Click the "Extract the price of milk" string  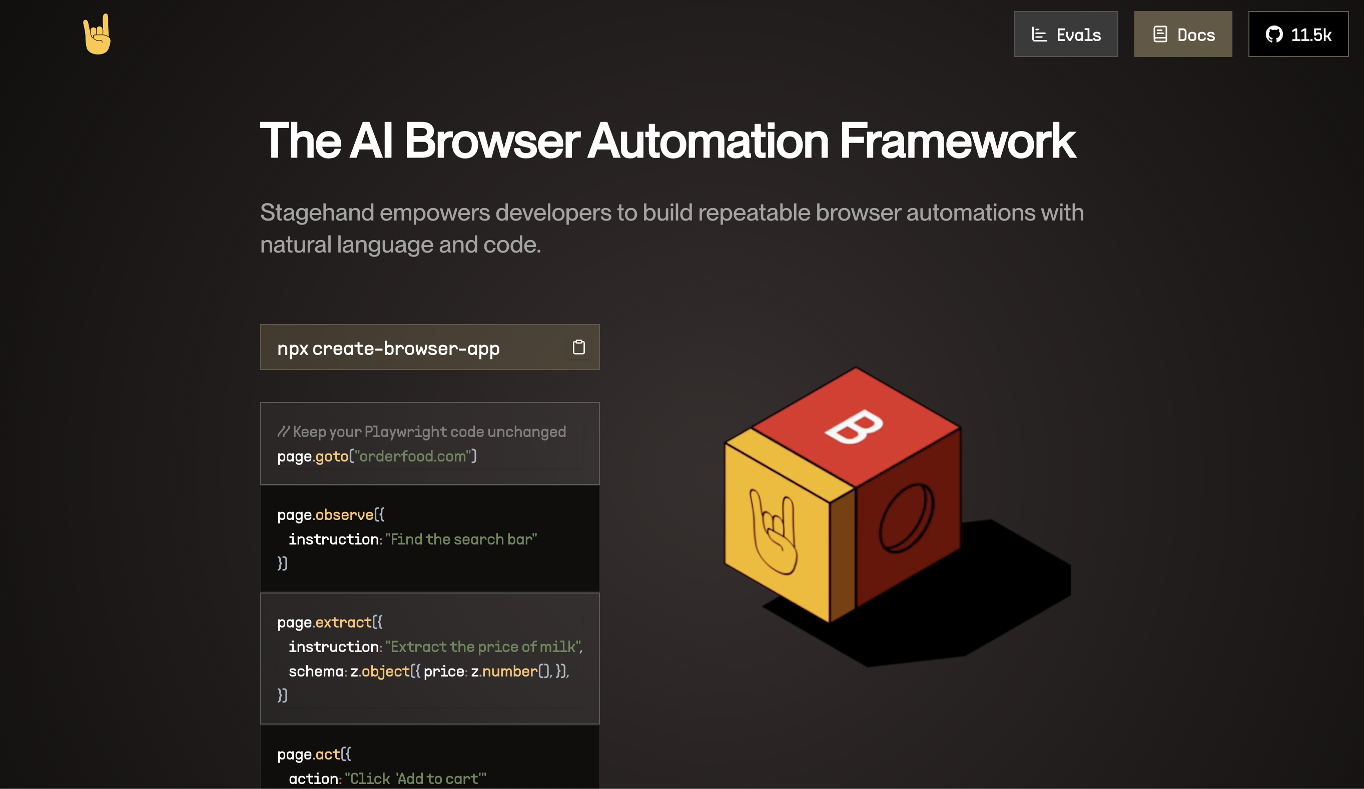pyautogui.click(x=482, y=647)
